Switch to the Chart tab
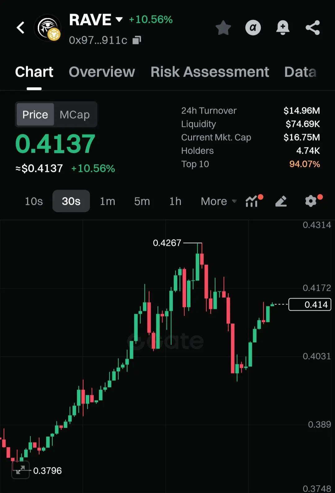Screen dimensions: 335x493 (34, 72)
